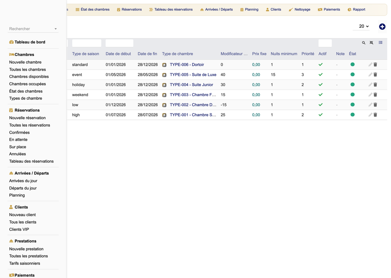Open the Planning top tab
The image size is (391, 278).
point(249,9)
